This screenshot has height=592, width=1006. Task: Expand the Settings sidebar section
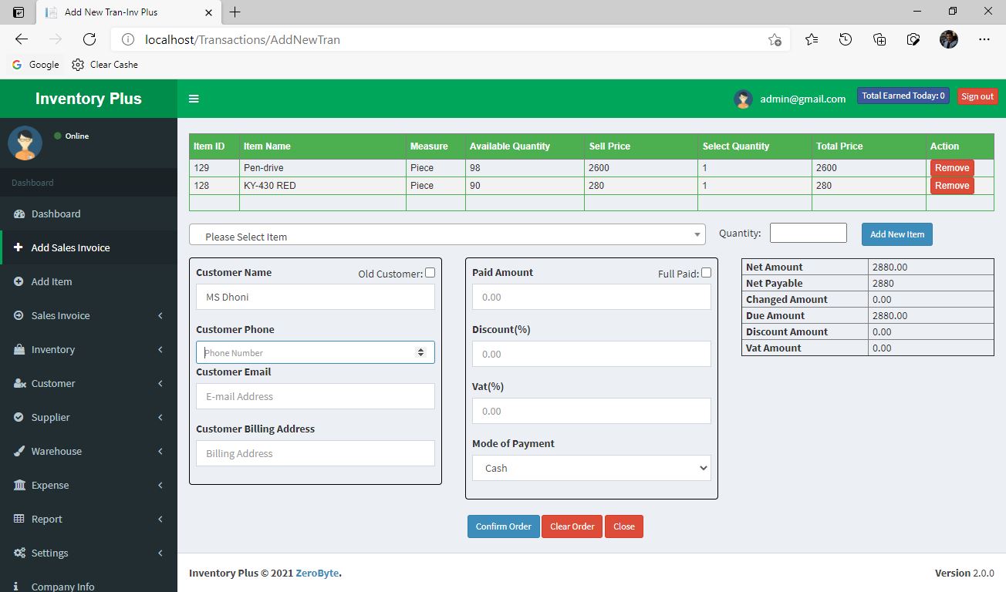(51, 553)
